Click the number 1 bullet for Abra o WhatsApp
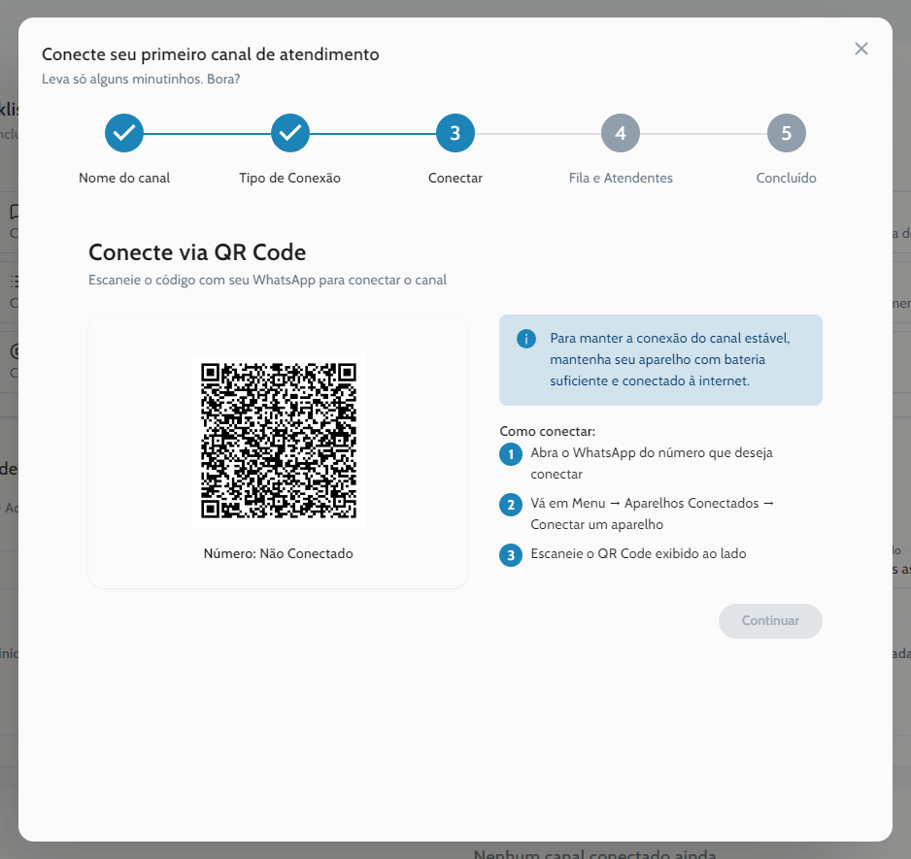Image resolution: width=911 pixels, height=859 pixels. point(511,454)
